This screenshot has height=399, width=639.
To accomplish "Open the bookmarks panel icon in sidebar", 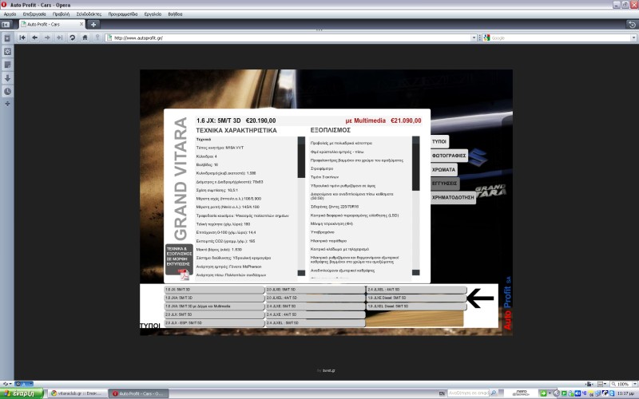I will point(7,38).
